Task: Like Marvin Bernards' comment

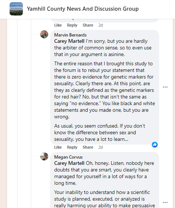Action: 58,147
